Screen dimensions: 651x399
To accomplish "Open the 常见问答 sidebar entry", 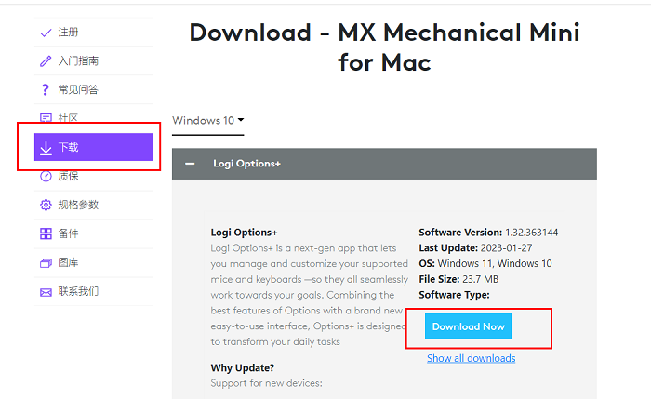I will [78, 90].
